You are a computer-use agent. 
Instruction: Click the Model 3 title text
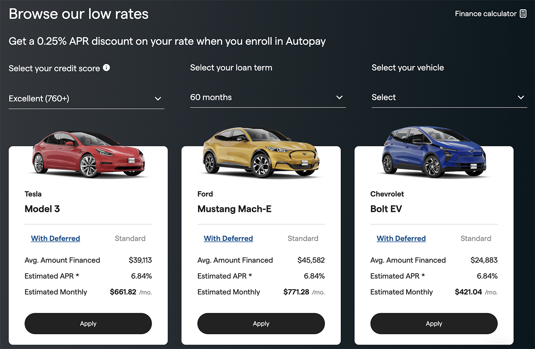(42, 209)
